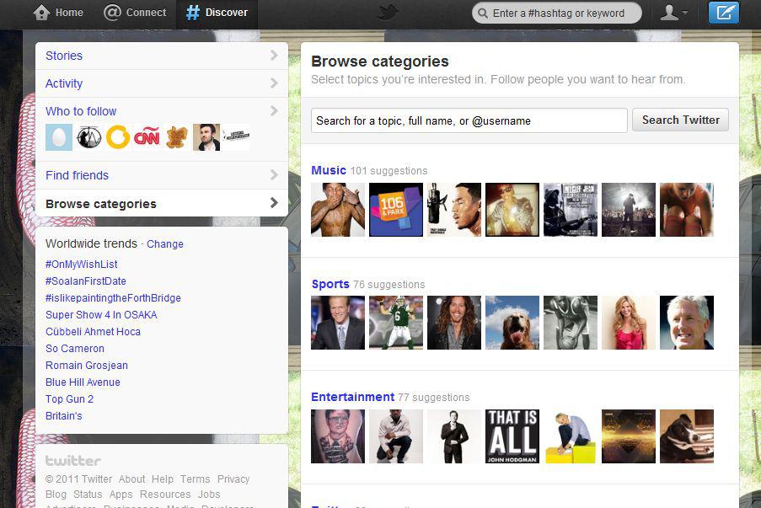Open the Find friends menu item
The image size is (761, 508).
pos(77,175)
